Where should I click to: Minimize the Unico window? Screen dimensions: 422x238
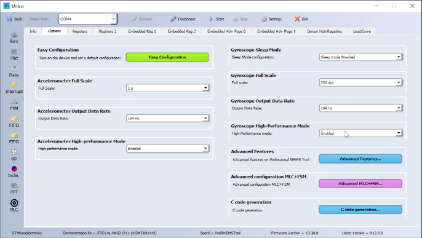(x=376, y=6)
